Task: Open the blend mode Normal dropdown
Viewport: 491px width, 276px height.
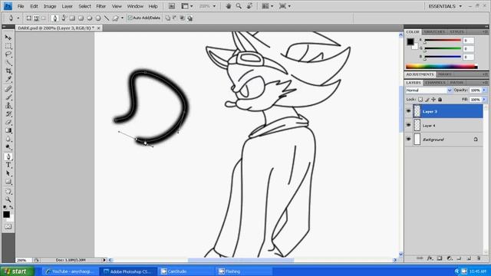Action: [429, 90]
